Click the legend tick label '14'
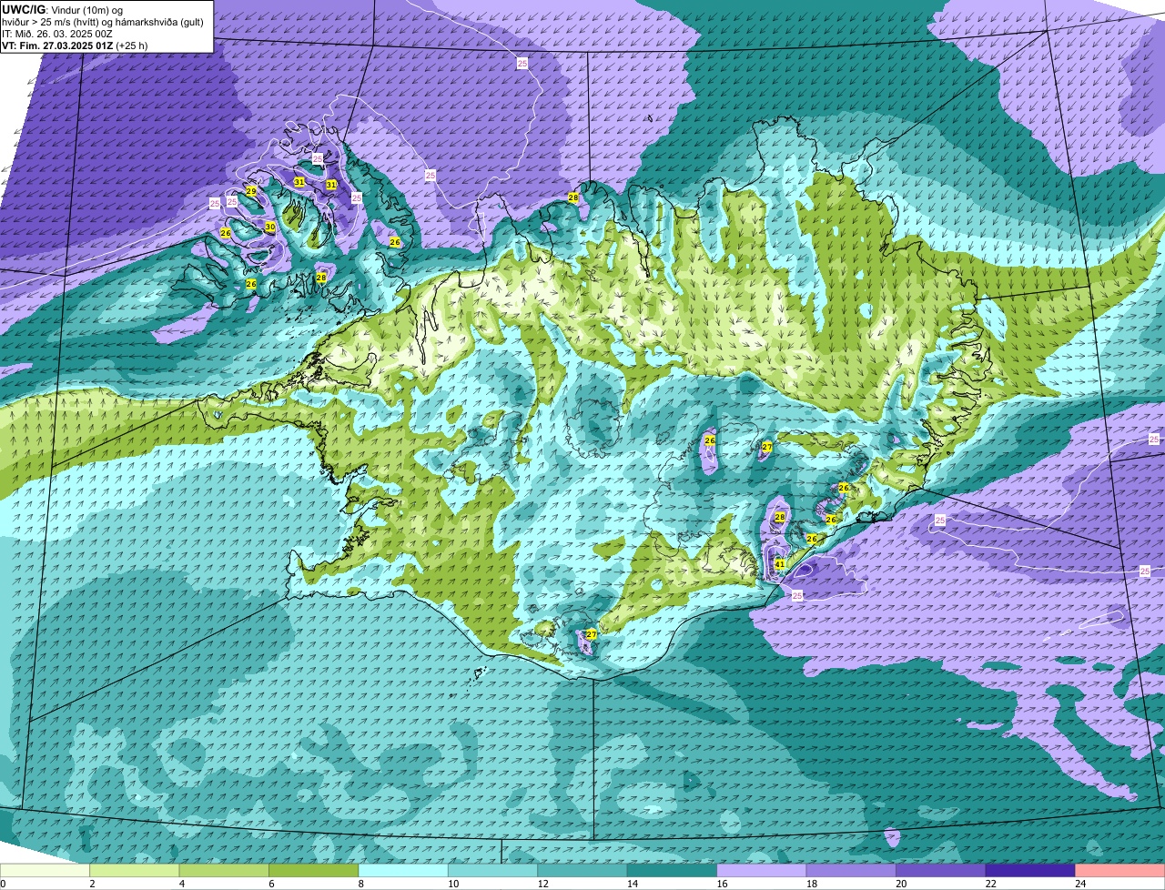 coord(632,883)
